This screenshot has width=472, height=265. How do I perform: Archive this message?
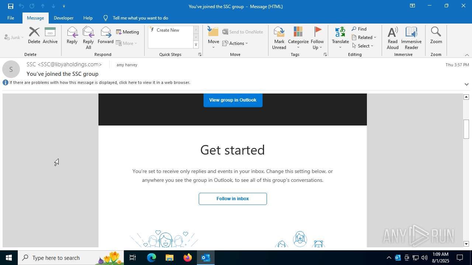pyautogui.click(x=50, y=36)
